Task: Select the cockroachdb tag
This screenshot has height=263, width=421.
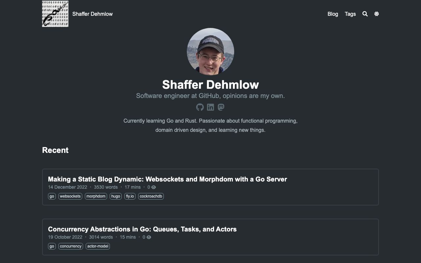Action: (x=151, y=196)
